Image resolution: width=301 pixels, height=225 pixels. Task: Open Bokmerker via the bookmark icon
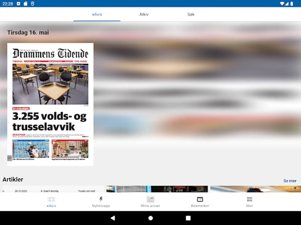200,199
